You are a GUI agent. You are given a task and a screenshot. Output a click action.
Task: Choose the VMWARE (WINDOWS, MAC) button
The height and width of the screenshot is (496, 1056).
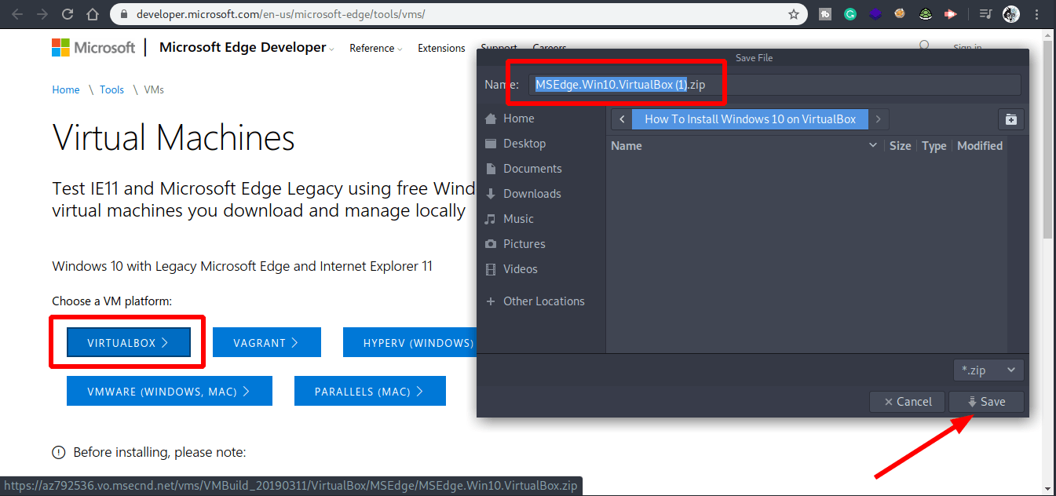pos(170,391)
